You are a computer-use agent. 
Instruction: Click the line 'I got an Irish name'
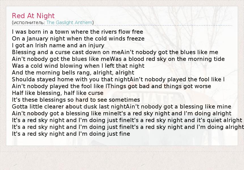(58, 45)
